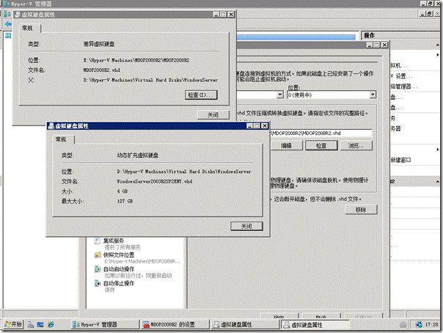
Task: Select the 常规 tab in front properties dialog
Action: [x=61, y=139]
